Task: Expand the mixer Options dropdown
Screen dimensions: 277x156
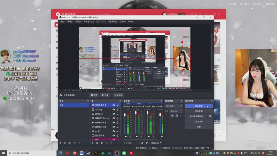Action: 157,143
